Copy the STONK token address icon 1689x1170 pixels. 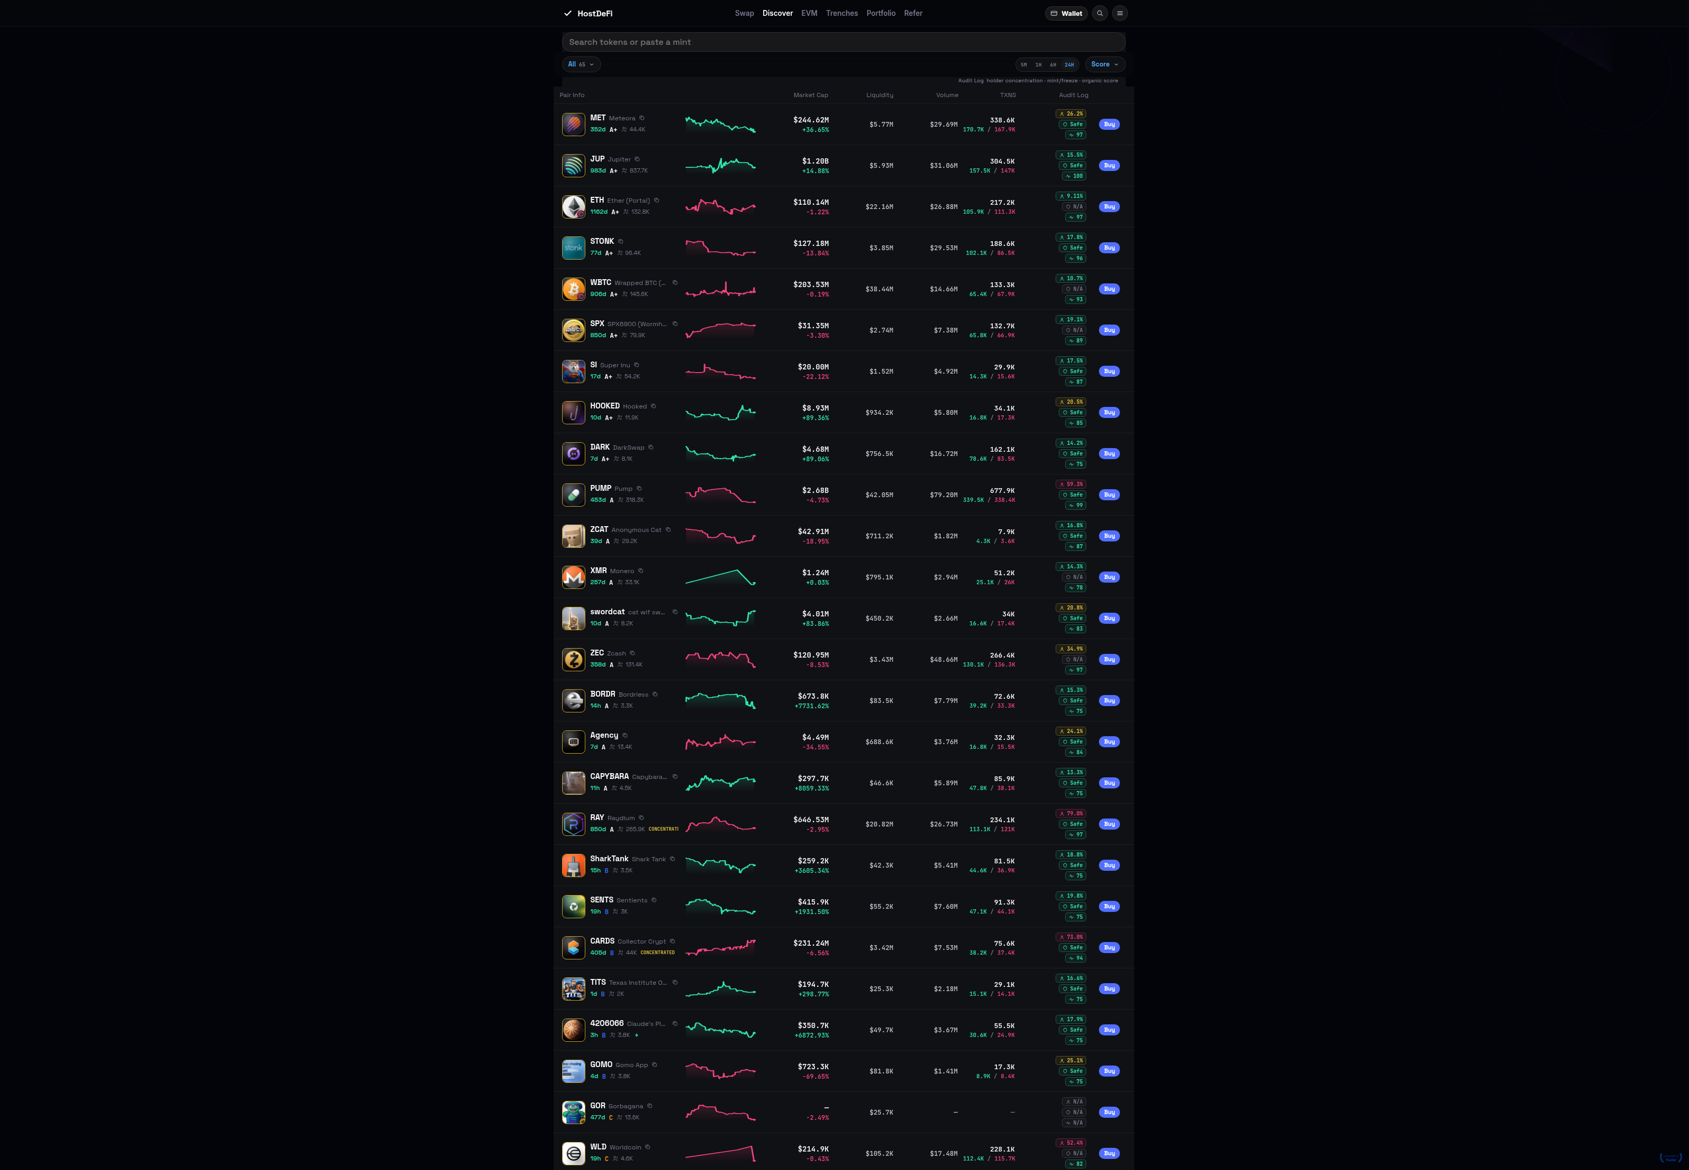click(621, 241)
